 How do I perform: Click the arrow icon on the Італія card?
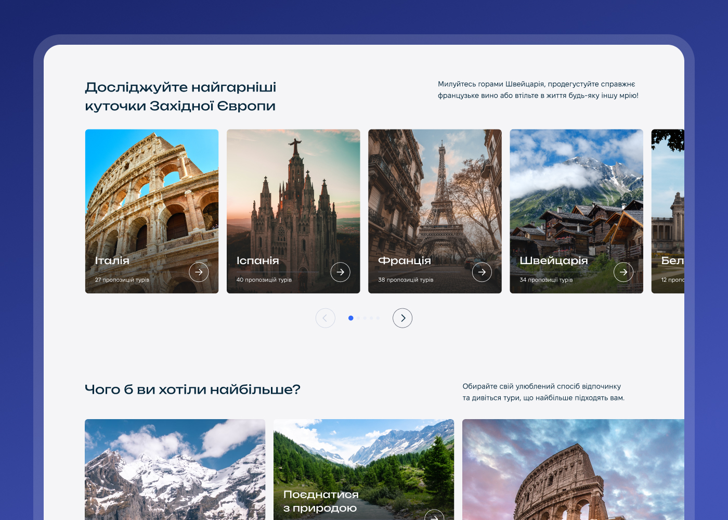click(x=199, y=272)
